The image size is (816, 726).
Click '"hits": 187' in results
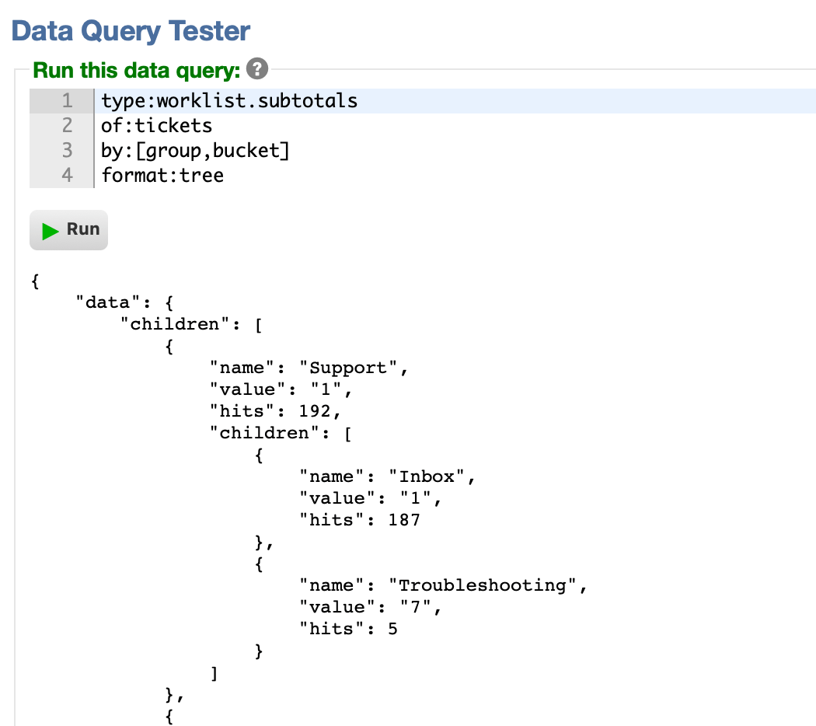(x=360, y=520)
